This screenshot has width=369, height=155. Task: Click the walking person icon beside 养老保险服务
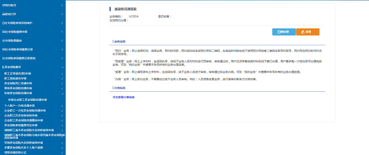tap(4, 67)
